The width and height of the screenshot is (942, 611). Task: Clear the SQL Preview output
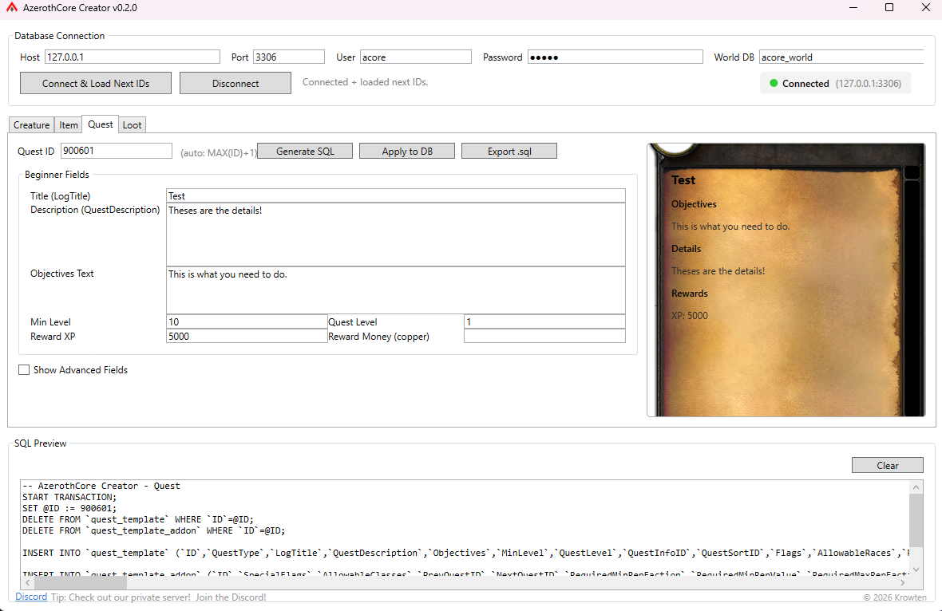point(887,465)
